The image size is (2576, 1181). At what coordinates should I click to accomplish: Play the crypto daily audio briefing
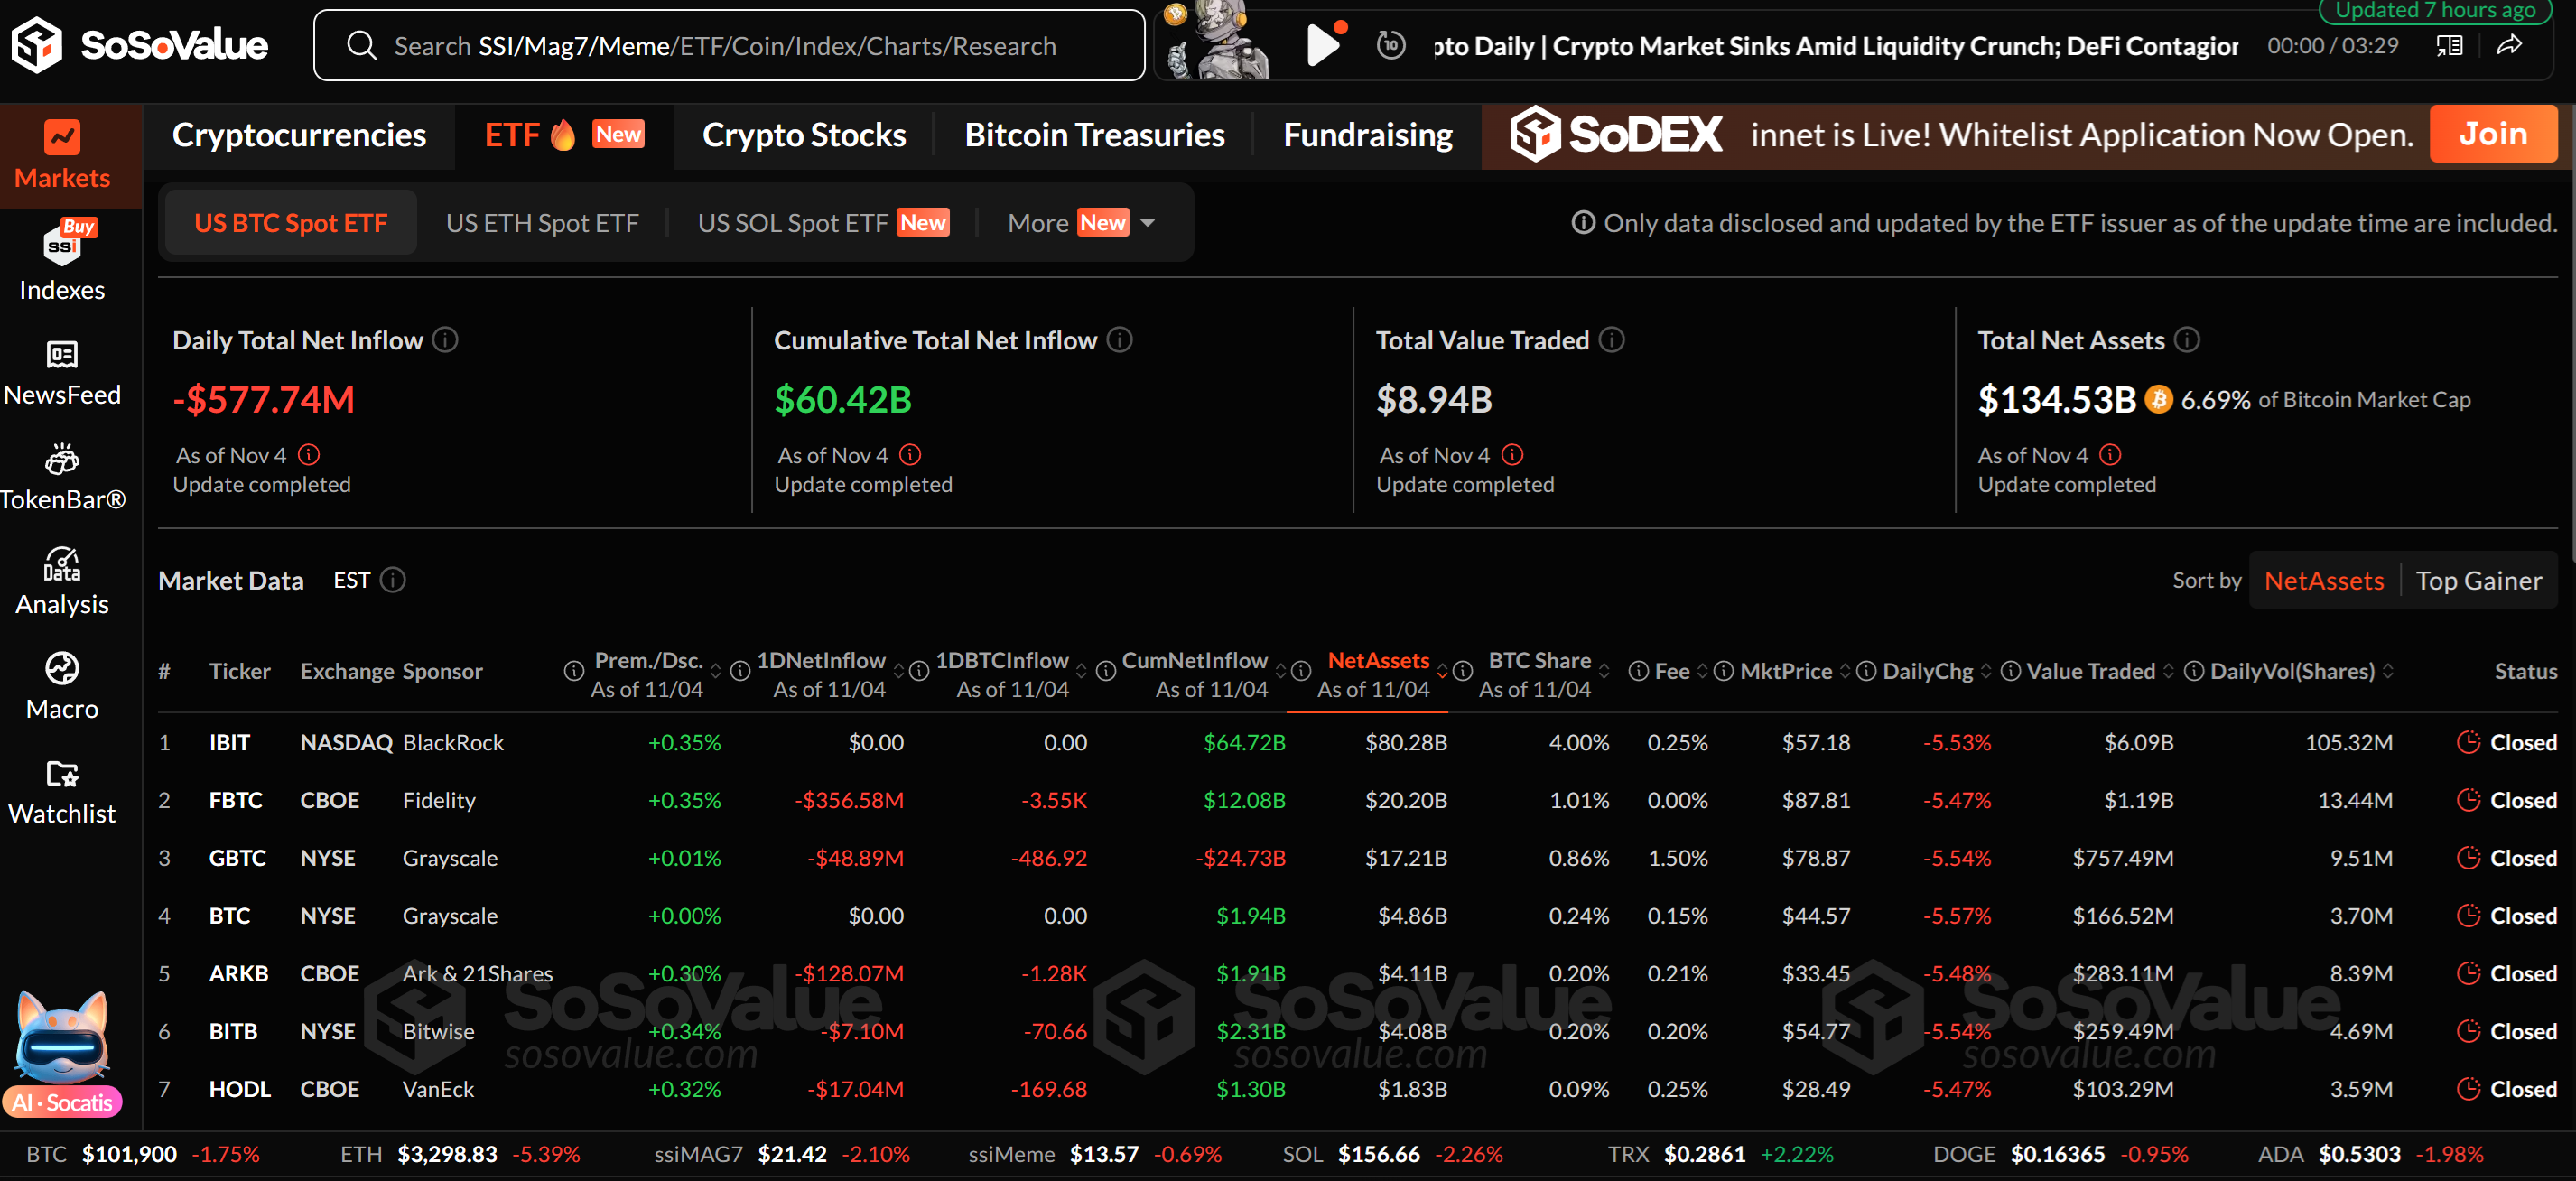point(1322,45)
